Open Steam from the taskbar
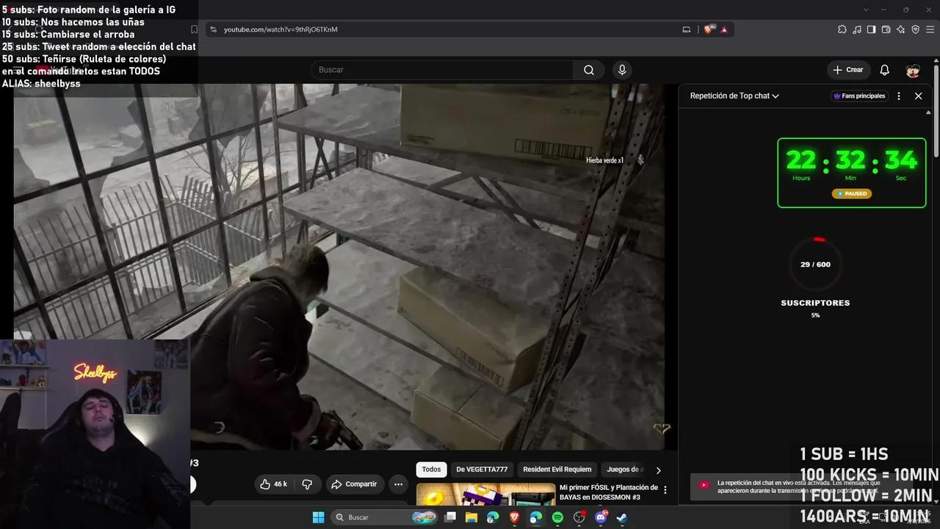The height and width of the screenshot is (529, 940). (622, 517)
